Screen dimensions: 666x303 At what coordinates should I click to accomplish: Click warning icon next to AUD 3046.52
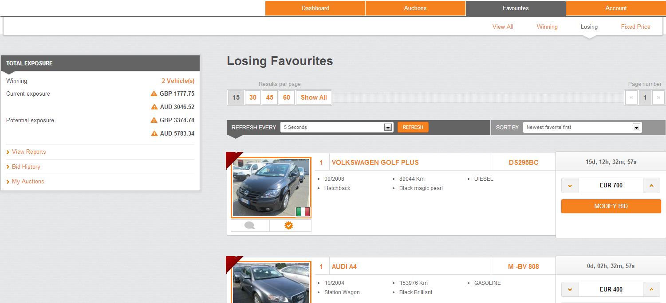point(154,107)
